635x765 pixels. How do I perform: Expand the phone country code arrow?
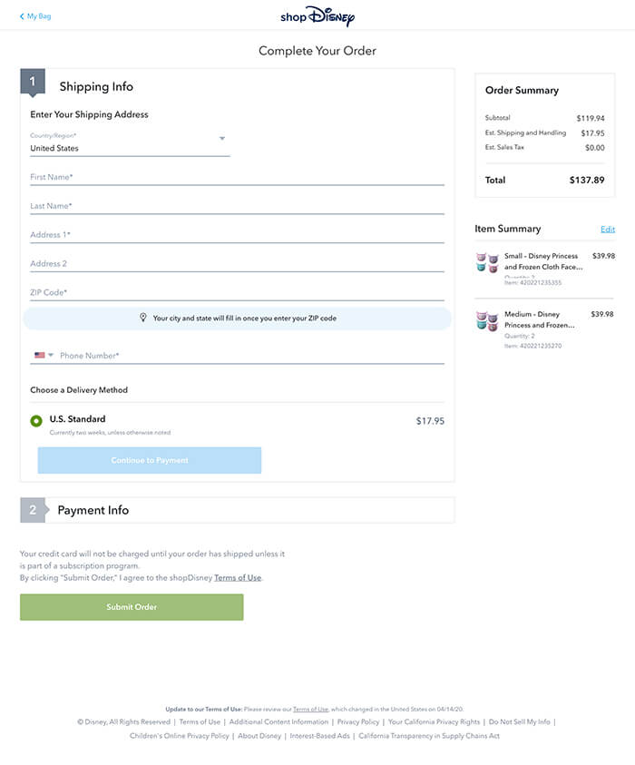(x=51, y=356)
